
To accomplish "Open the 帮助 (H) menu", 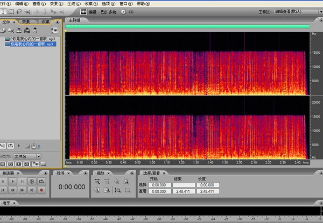I will click(143, 4).
